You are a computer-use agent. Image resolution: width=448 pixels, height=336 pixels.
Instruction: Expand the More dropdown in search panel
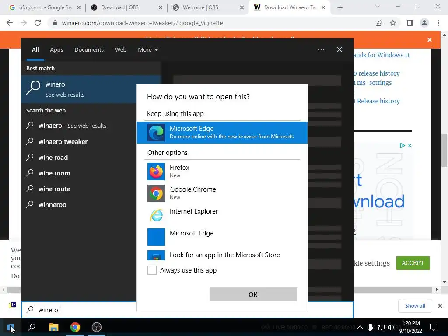148,49
